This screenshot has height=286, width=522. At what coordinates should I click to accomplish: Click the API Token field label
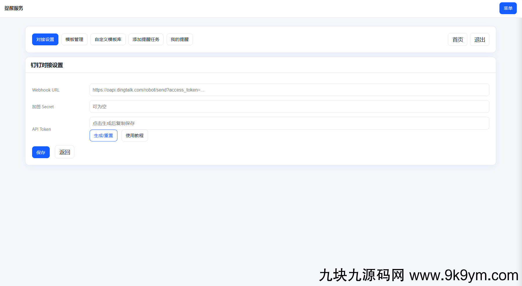click(x=41, y=129)
